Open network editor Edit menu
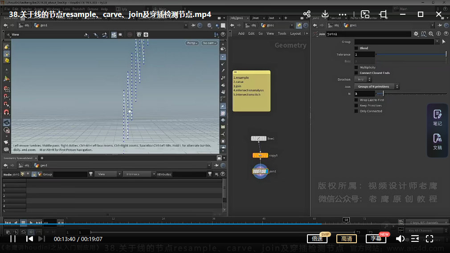 [251, 33]
